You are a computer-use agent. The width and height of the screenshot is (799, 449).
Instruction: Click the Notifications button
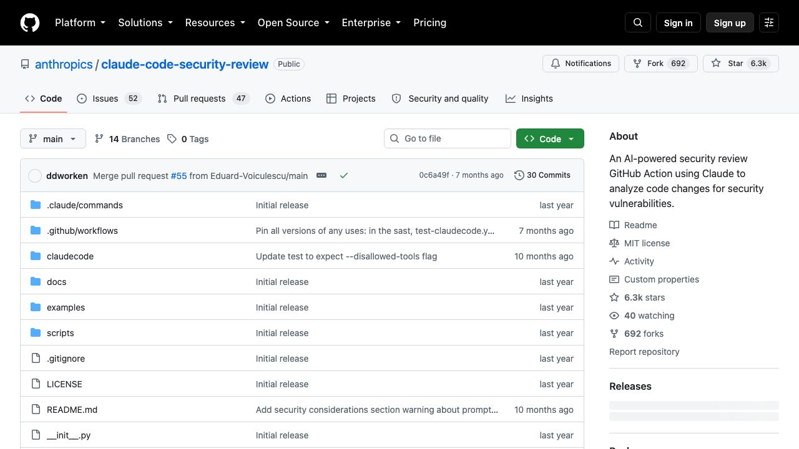click(581, 64)
